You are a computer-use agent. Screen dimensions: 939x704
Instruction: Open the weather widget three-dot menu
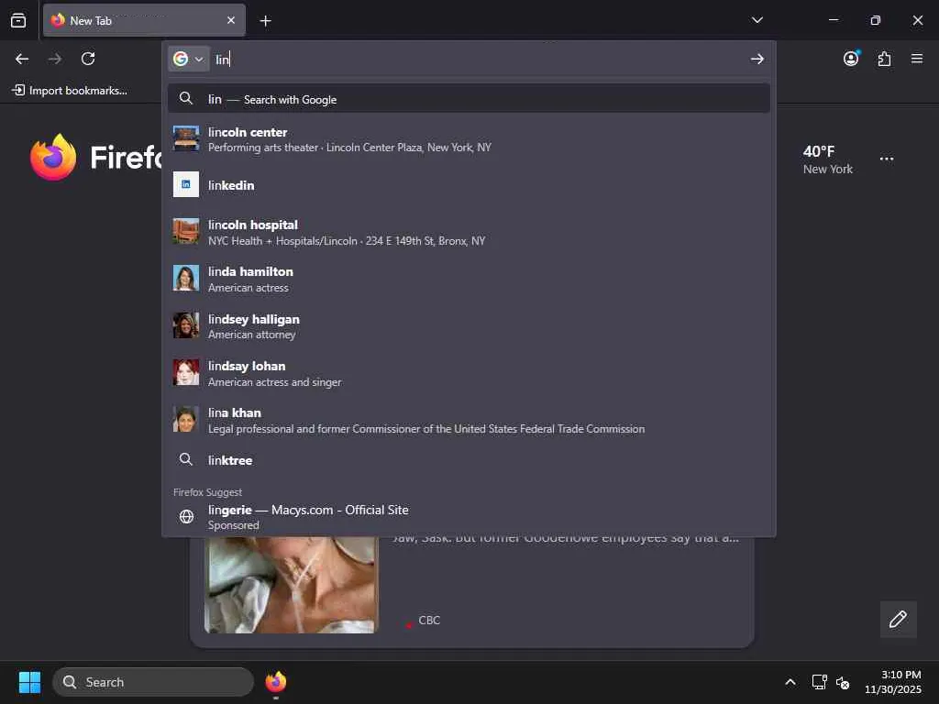coord(887,159)
